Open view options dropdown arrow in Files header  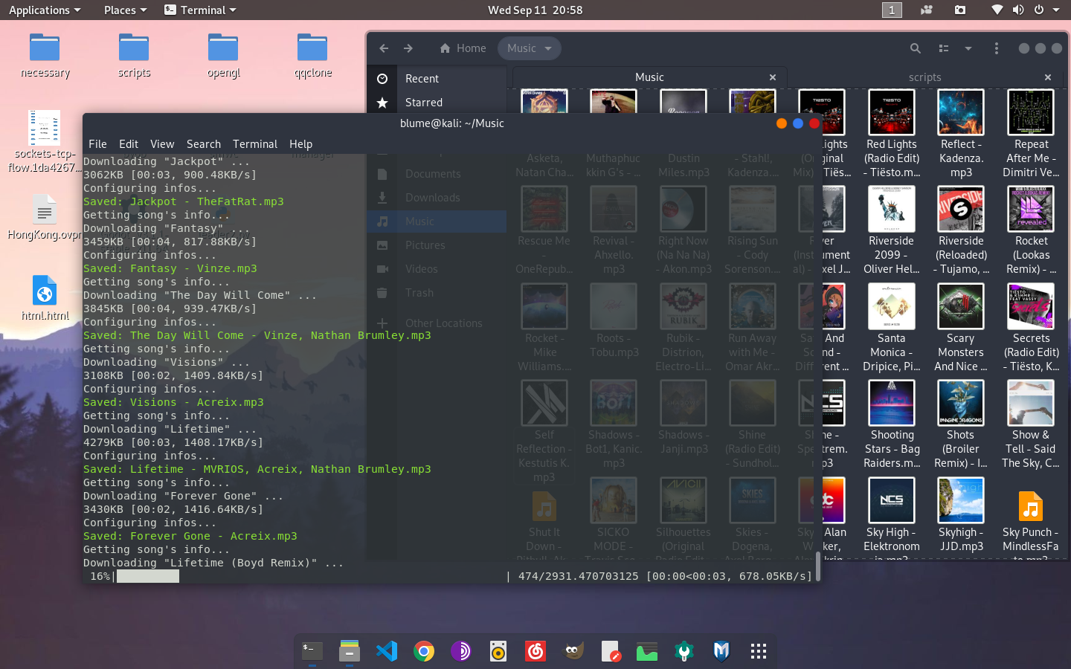pos(968,48)
